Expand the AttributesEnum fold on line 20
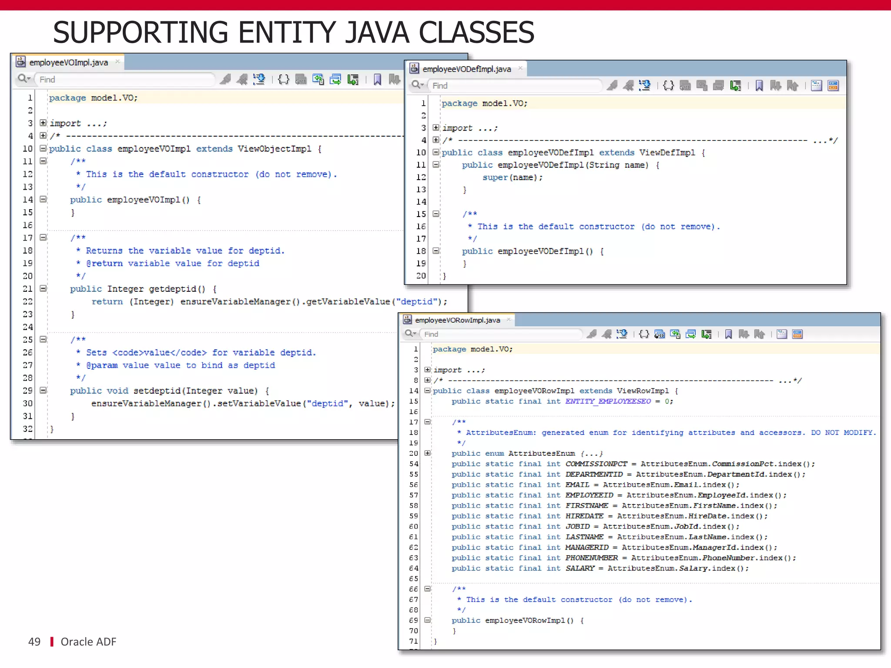Viewport: 891px width, 668px height. [x=428, y=453]
